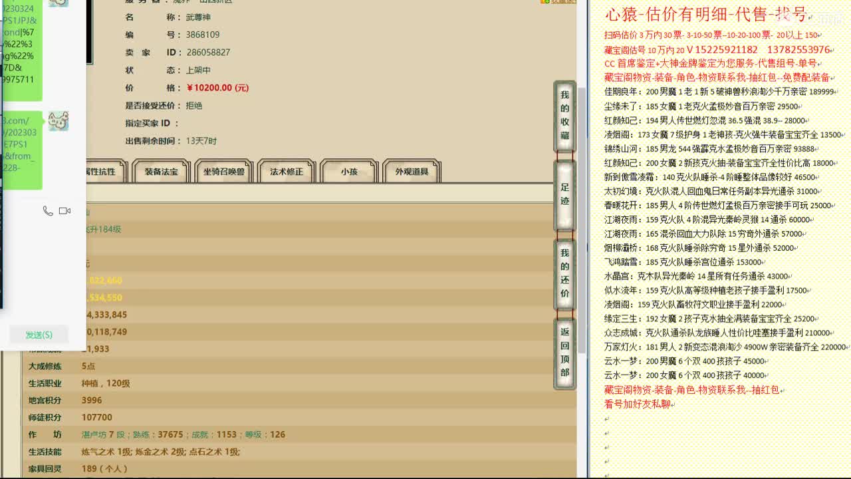Click the 水晶宫 克木队异光秦岭 line
Image resolution: width=851 pixels, height=479 pixels.
pyautogui.click(x=696, y=276)
